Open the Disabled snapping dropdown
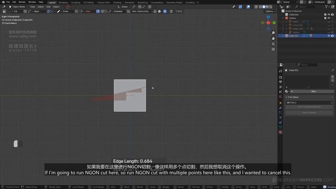The image size is (336, 189). [118, 12]
